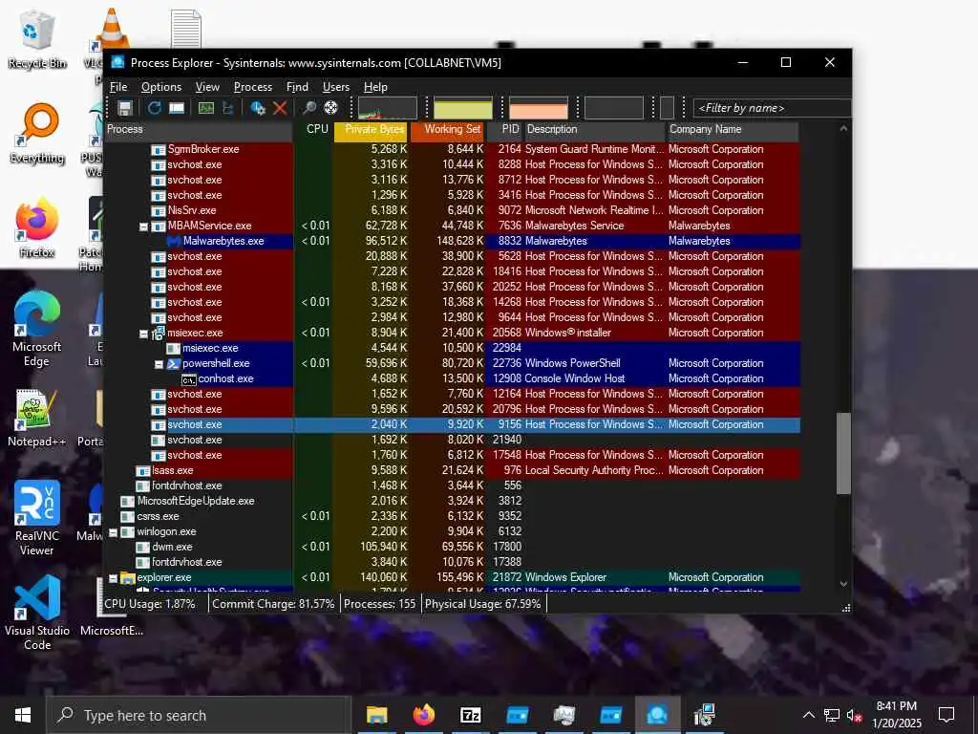Click the Windows Start button
This screenshot has height=734, width=978.
pyautogui.click(x=23, y=715)
